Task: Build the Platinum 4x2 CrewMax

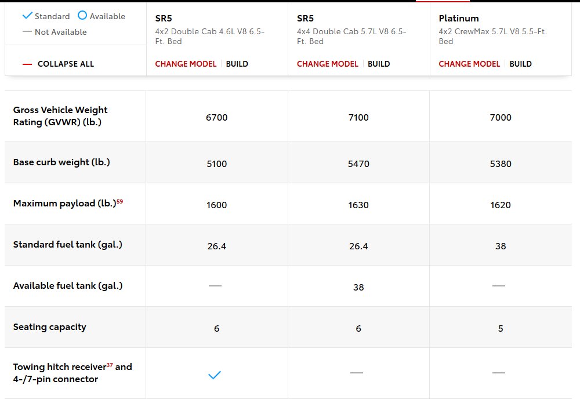Action: [520, 64]
